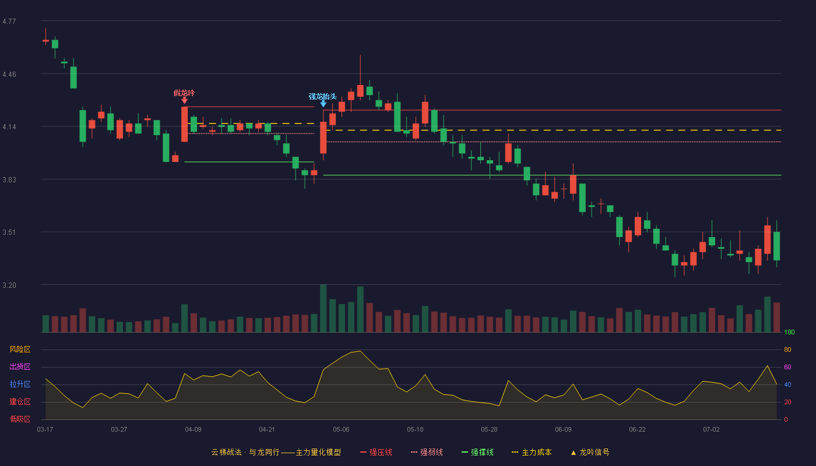Image resolution: width=816 pixels, height=466 pixels.
Task: Click the 强龙抬头 signal marker
Action: tap(323, 96)
